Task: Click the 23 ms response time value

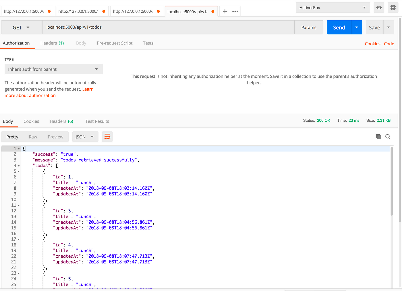Action: tap(354, 120)
